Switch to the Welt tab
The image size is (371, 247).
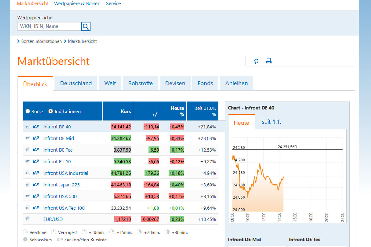(x=110, y=83)
